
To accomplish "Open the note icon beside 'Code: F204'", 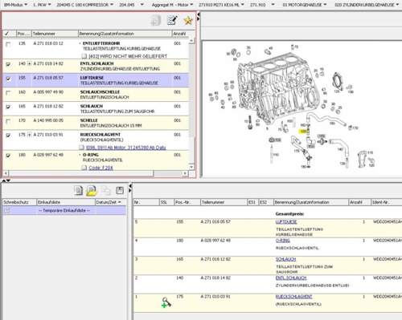I will pyautogui.click(x=84, y=168).
